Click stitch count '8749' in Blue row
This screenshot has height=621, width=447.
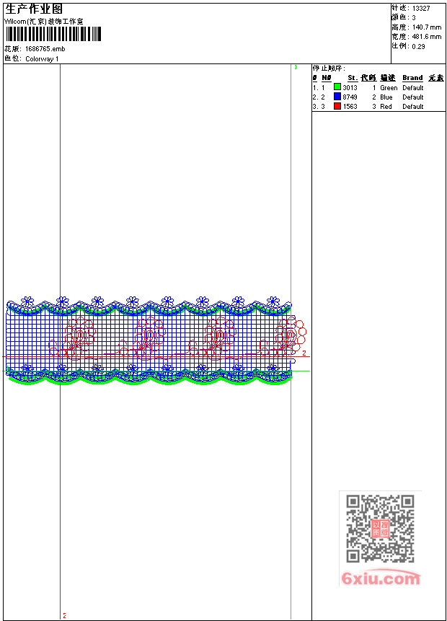tap(350, 97)
